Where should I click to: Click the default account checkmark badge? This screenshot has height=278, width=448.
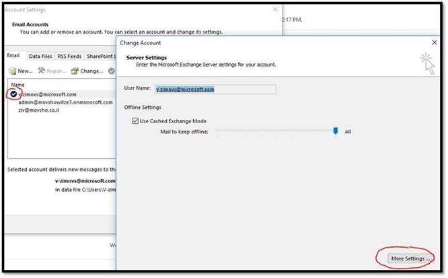click(13, 94)
